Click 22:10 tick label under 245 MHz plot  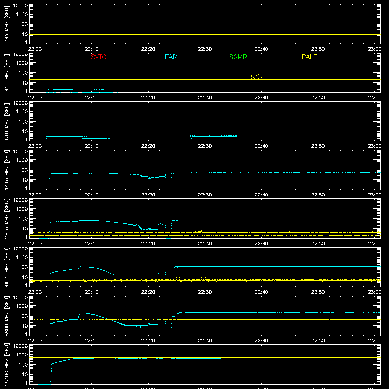(x=91, y=49)
